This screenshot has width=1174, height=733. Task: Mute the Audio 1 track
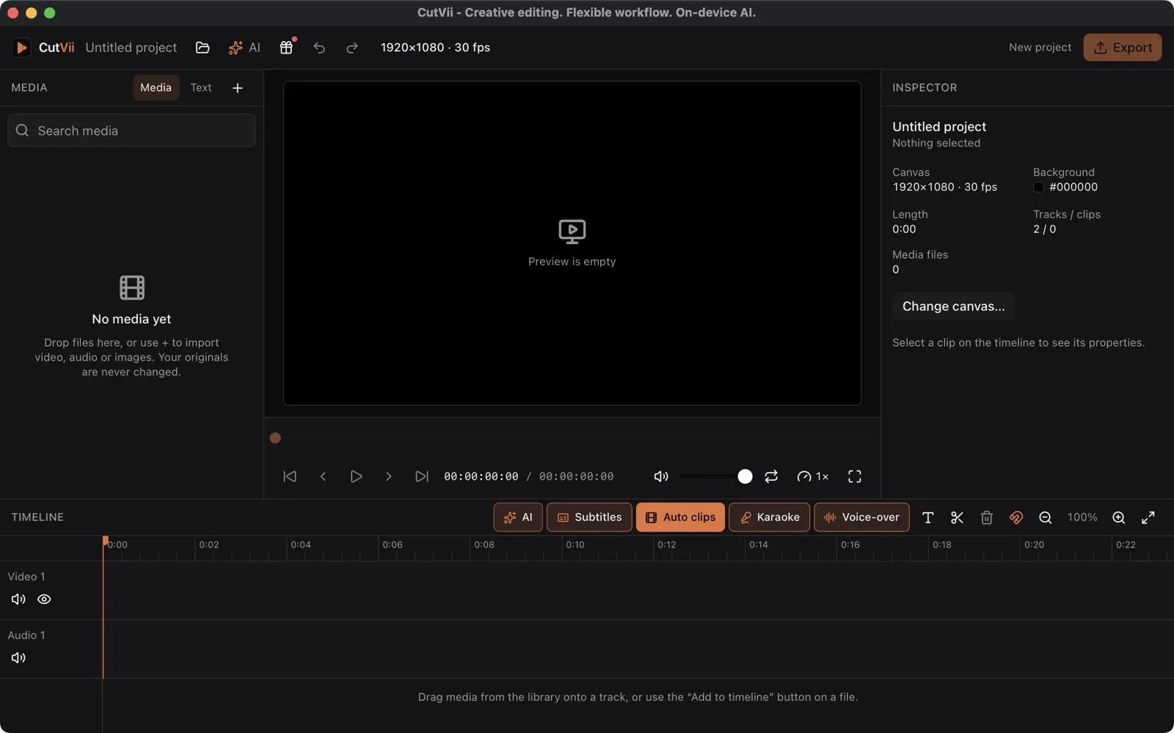pos(18,658)
